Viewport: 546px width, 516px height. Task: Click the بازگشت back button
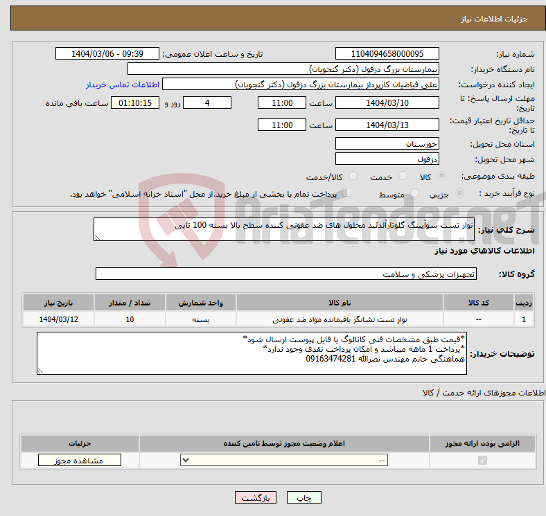point(256,497)
